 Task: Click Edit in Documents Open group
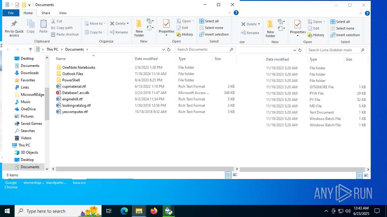pos(182,28)
